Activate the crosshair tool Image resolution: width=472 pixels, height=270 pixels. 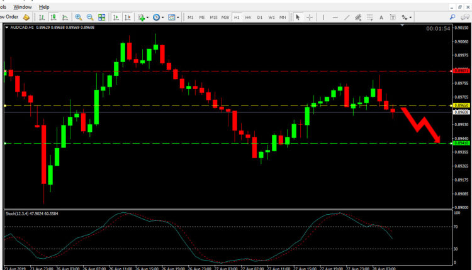pyautogui.click(x=310, y=18)
